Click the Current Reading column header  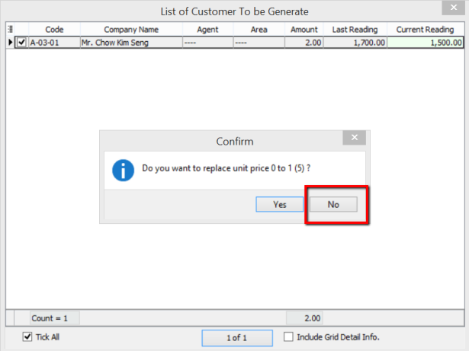pos(425,30)
